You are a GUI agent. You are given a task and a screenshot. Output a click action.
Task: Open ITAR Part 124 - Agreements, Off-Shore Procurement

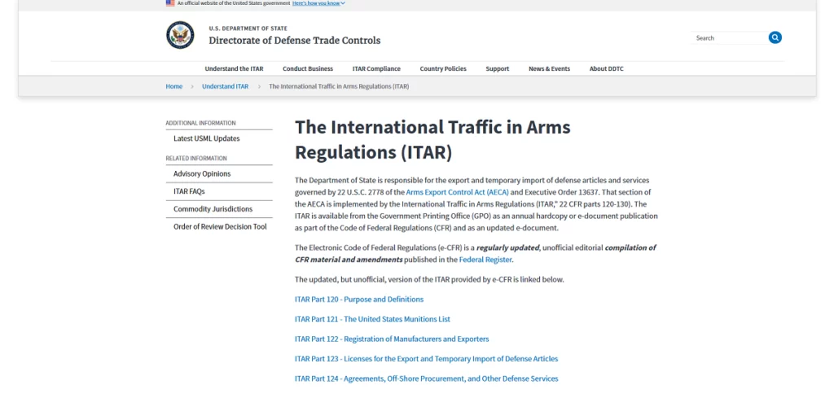(x=427, y=379)
